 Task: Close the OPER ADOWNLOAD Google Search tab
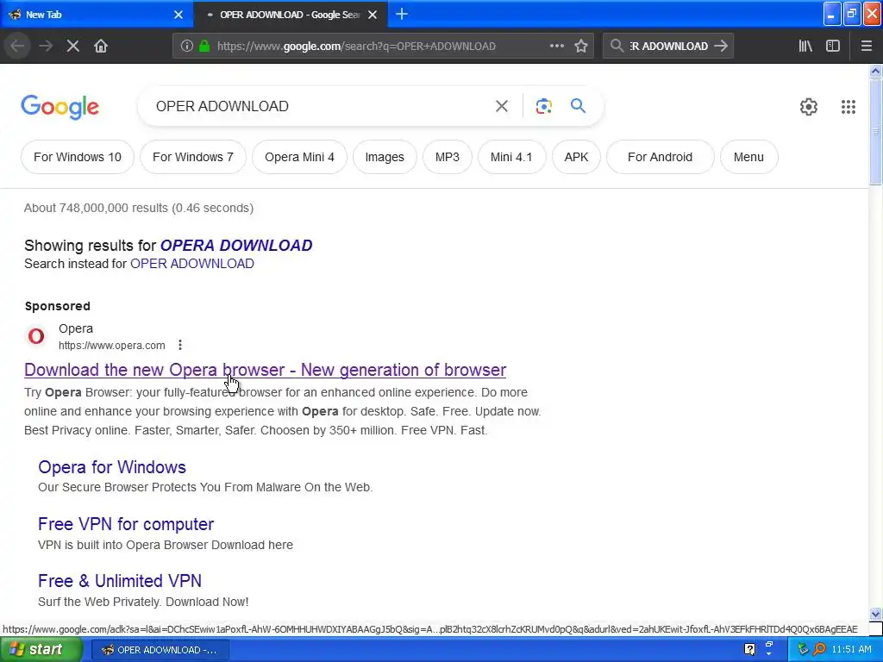(373, 15)
